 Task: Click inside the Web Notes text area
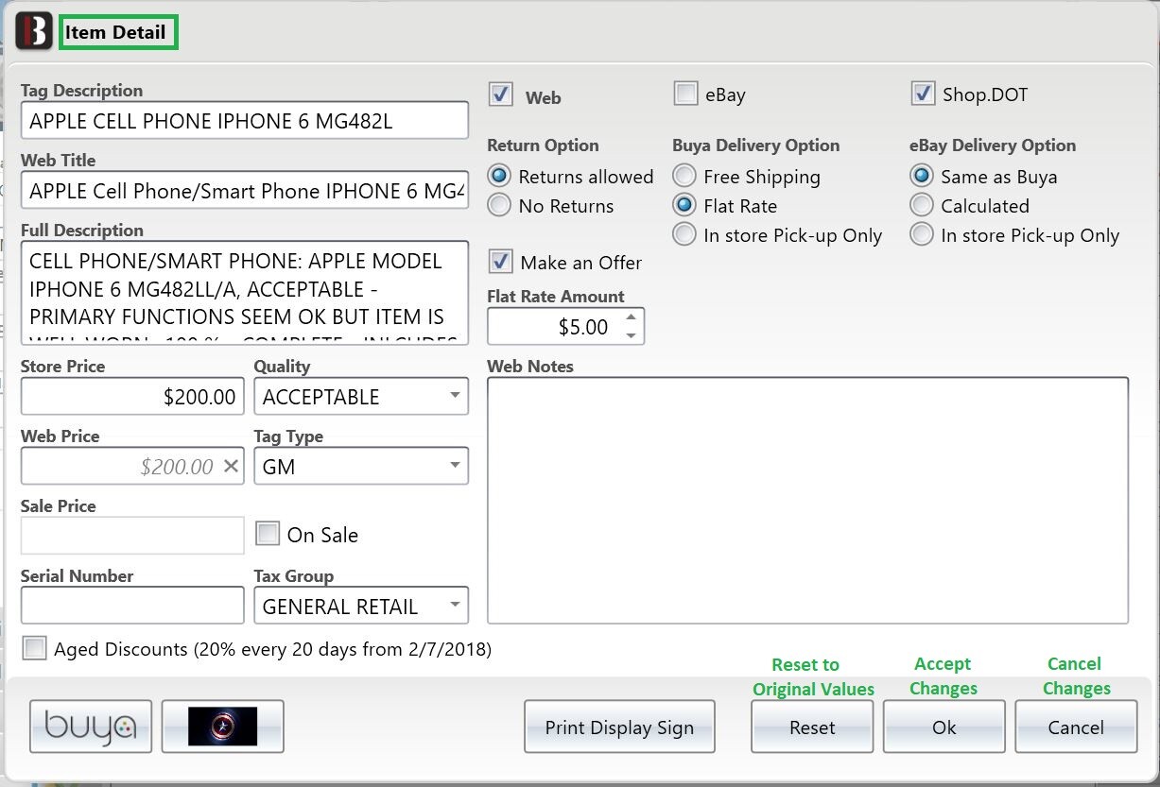(807, 500)
